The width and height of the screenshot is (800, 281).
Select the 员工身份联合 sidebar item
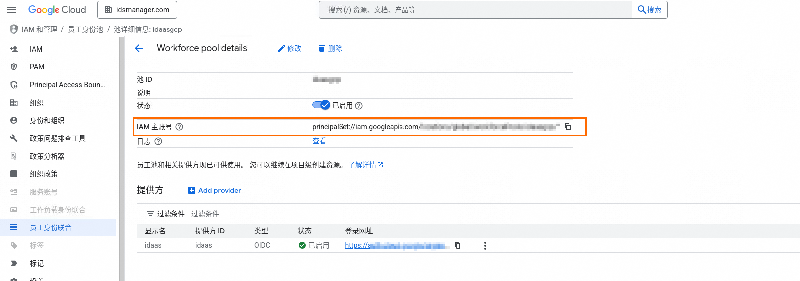click(58, 227)
